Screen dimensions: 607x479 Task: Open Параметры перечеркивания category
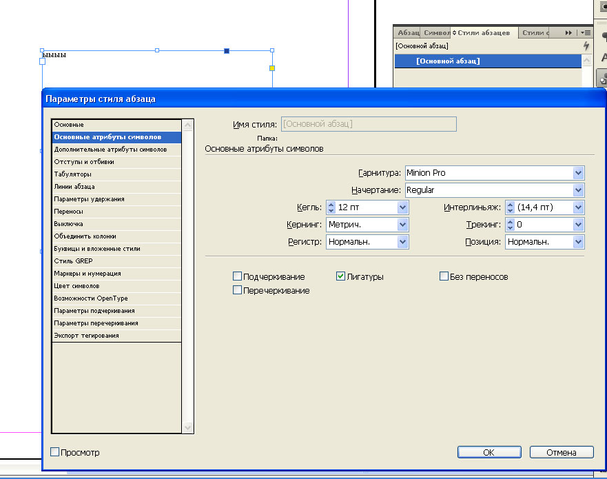[116, 323]
